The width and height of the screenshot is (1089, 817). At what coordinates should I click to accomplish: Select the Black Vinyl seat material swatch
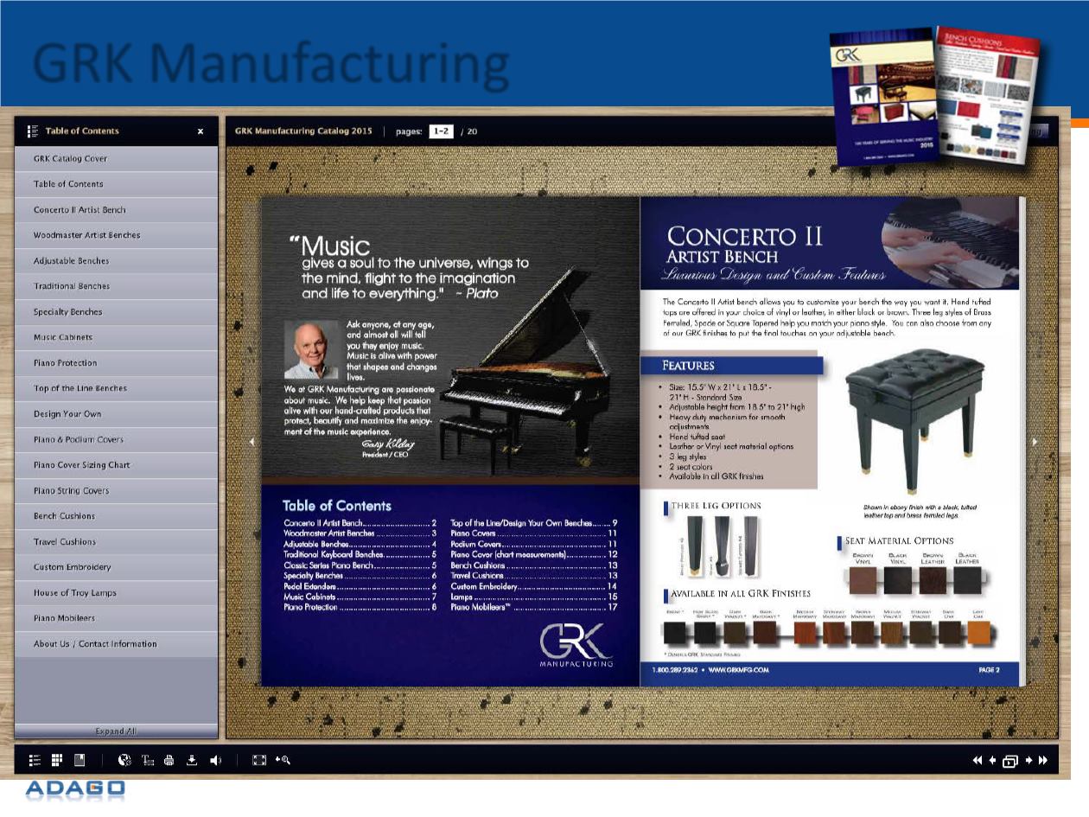pos(897,581)
